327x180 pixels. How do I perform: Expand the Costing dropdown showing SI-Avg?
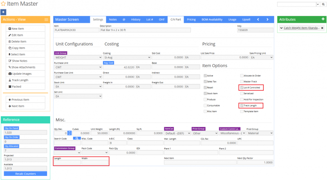coord(126,58)
